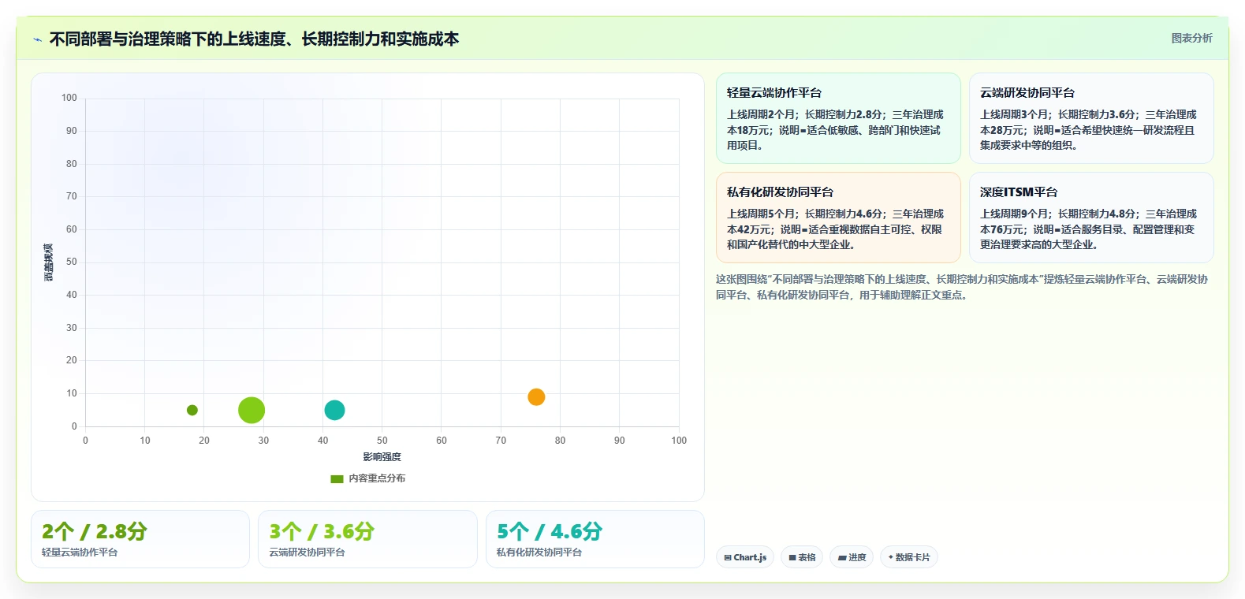Click the 覆盖规模 y-axis title

coord(49,262)
